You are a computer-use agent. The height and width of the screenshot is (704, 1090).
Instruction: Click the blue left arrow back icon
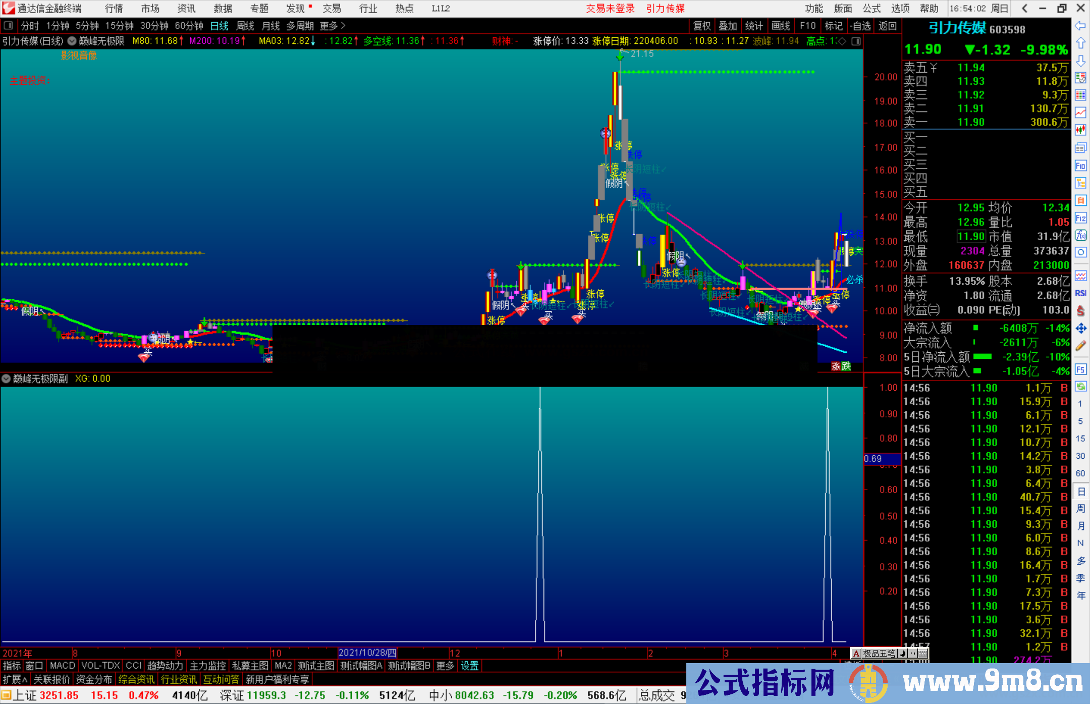click(1080, 26)
